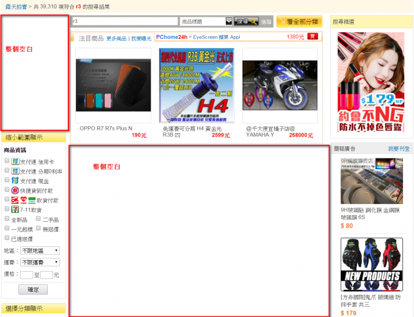The image size is (414, 317).
Task: Click the 9H玻璃貼 鋼化膜 金鋼膜 title
Action: 370,214
